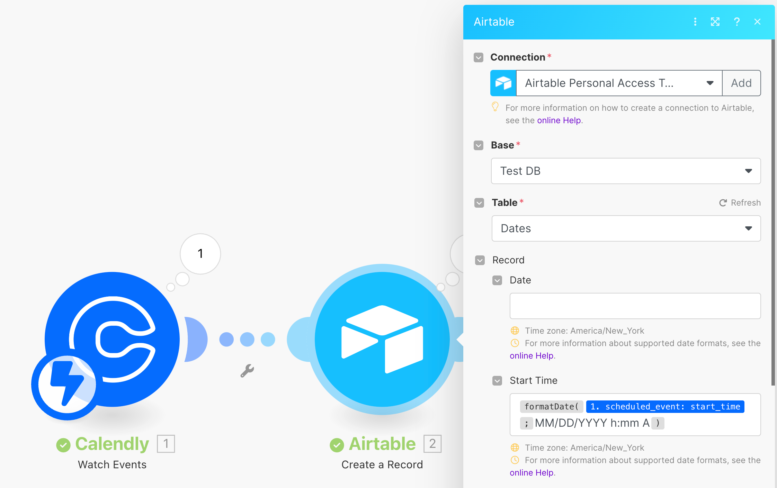Viewport: 777px width, 488px height.
Task: Open the online Help link under Start Time
Action: coord(532,472)
